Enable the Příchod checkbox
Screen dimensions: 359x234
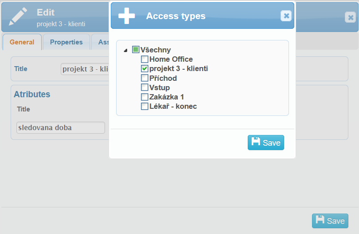tap(144, 78)
